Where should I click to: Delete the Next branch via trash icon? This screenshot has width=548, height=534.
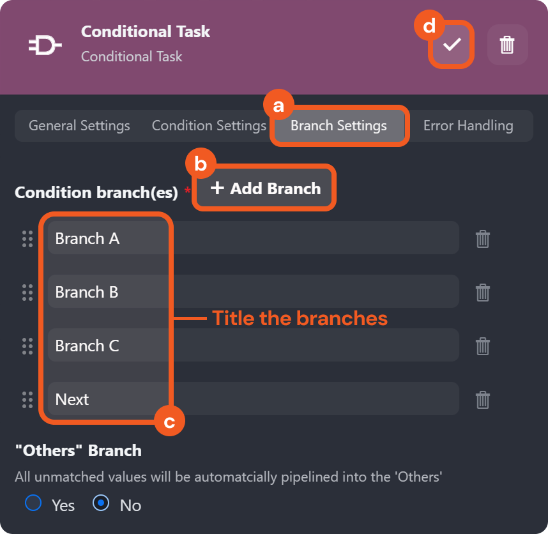(483, 400)
